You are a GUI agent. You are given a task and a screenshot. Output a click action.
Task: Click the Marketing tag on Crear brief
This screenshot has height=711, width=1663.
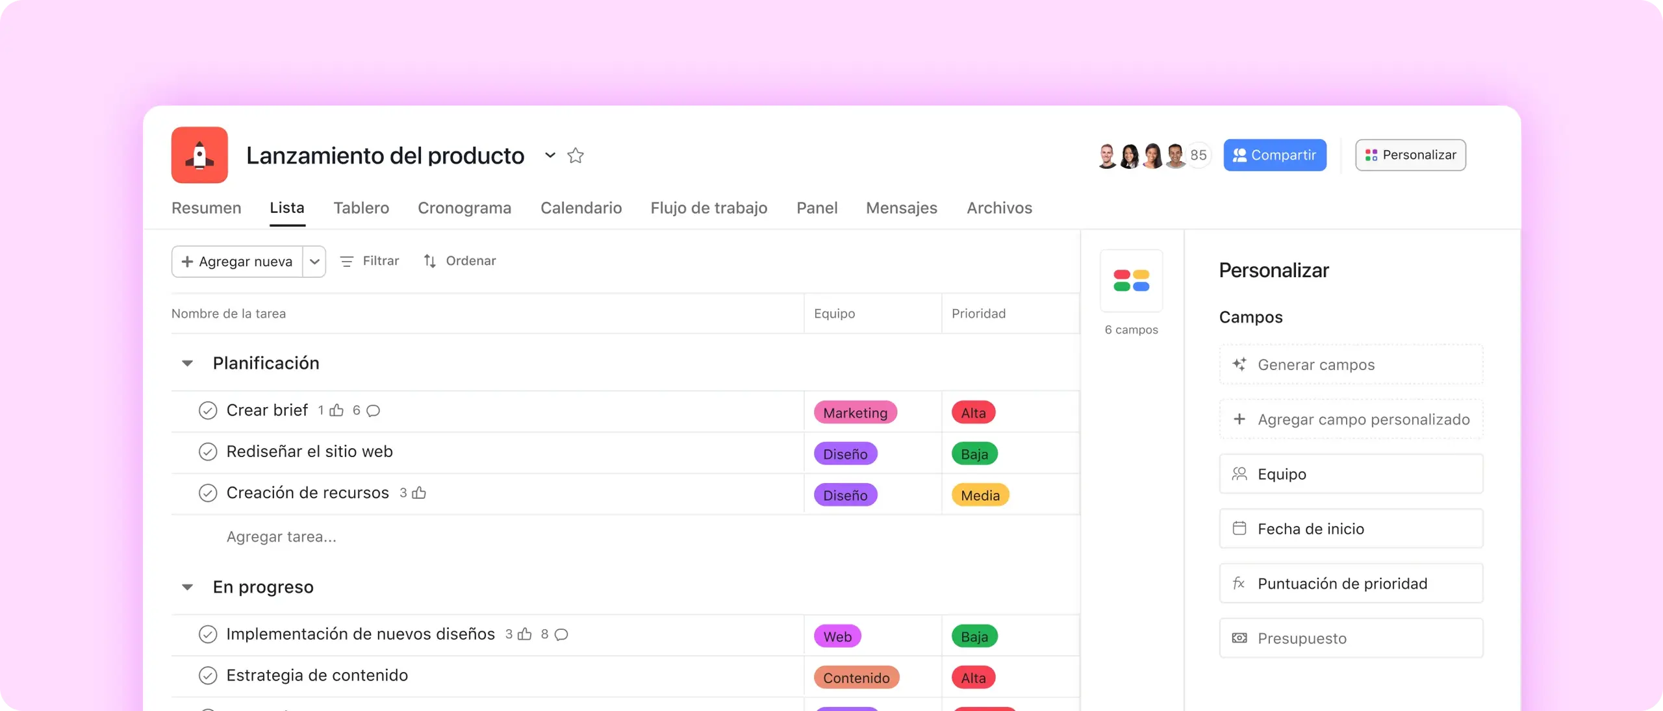[x=855, y=413]
